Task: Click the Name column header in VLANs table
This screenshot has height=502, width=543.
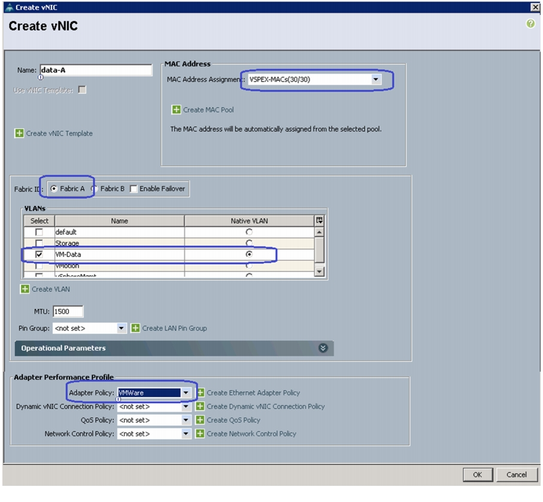Action: [120, 220]
